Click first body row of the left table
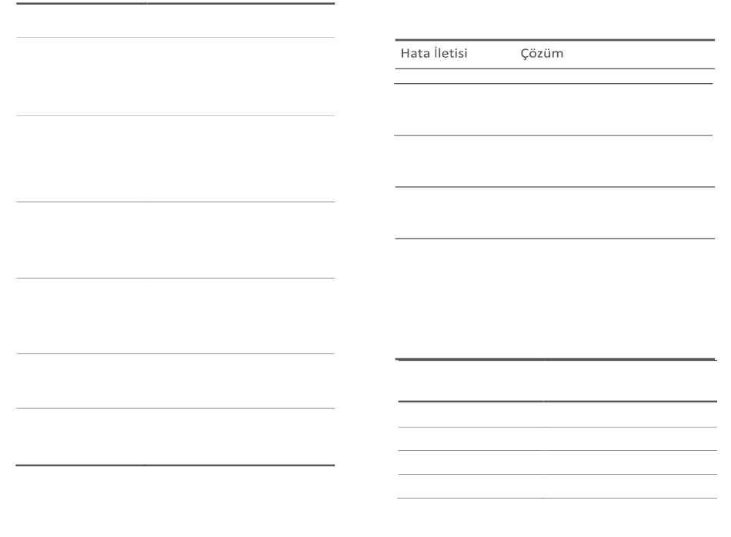This screenshot has height=537, width=731. tap(175, 76)
